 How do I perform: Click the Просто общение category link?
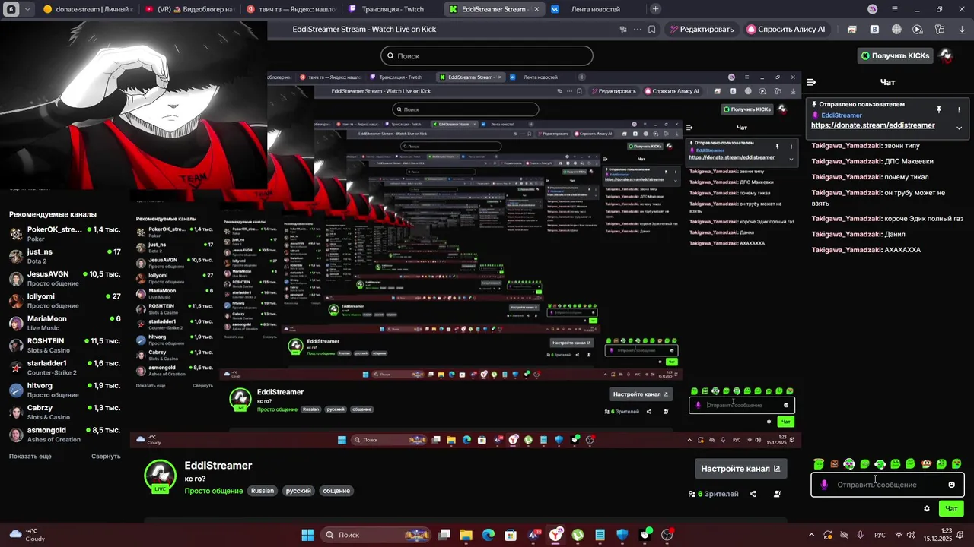pos(214,491)
